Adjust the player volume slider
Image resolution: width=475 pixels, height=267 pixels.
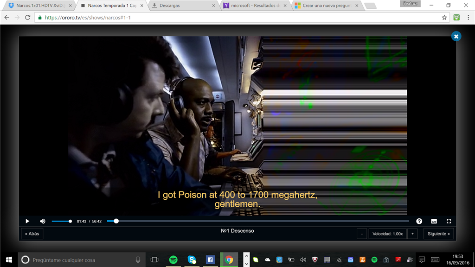coord(62,221)
